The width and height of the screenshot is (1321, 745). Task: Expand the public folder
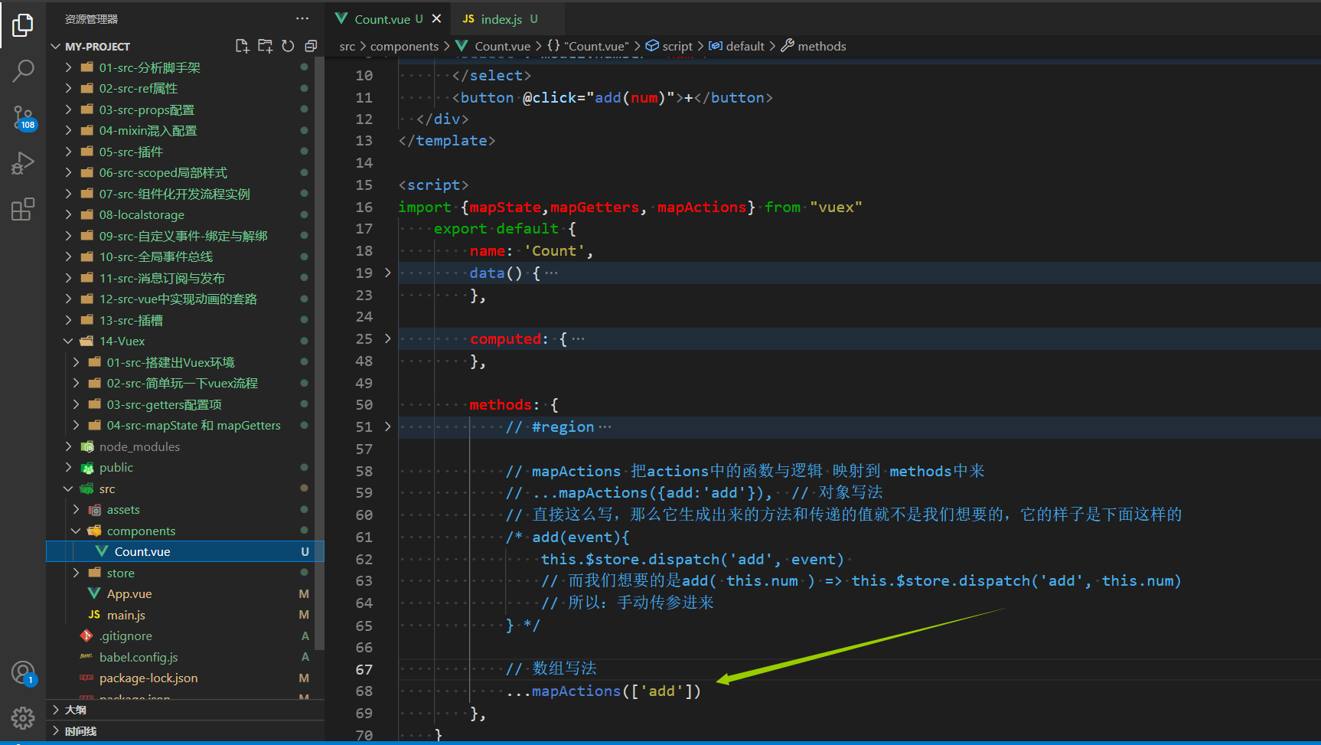(69, 467)
